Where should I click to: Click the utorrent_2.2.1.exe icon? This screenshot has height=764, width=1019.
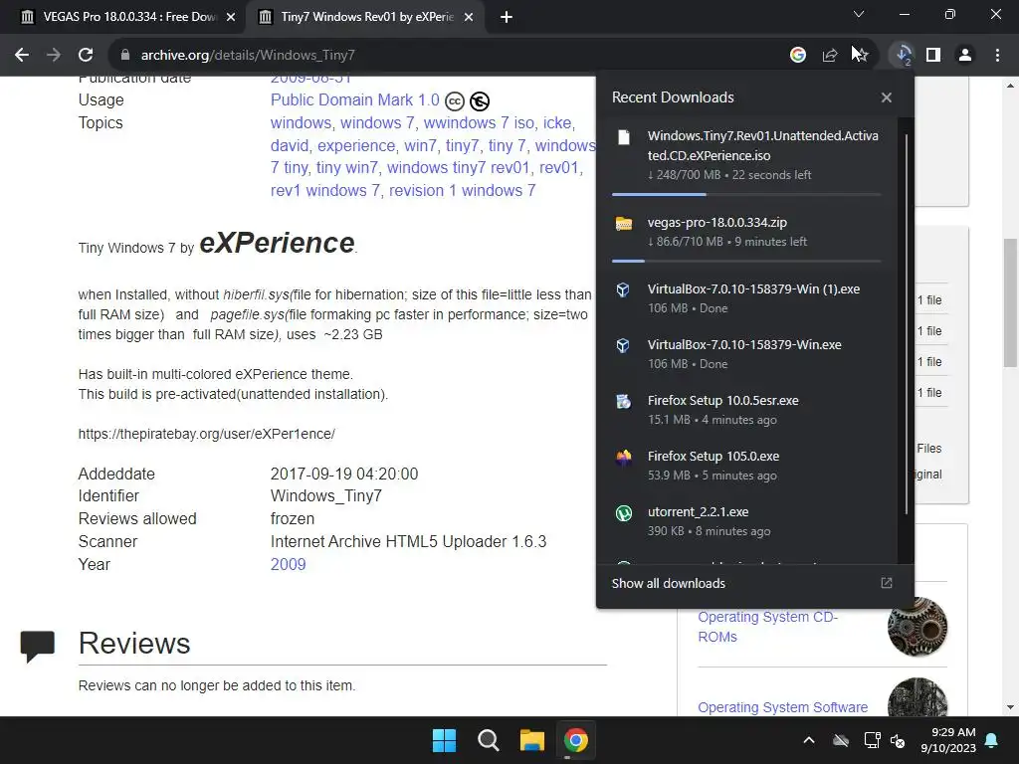tap(623, 513)
